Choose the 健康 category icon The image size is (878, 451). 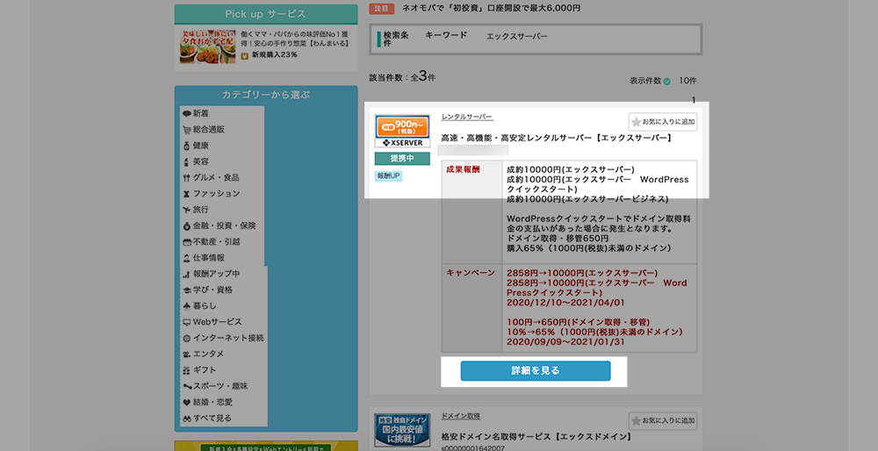click(187, 146)
